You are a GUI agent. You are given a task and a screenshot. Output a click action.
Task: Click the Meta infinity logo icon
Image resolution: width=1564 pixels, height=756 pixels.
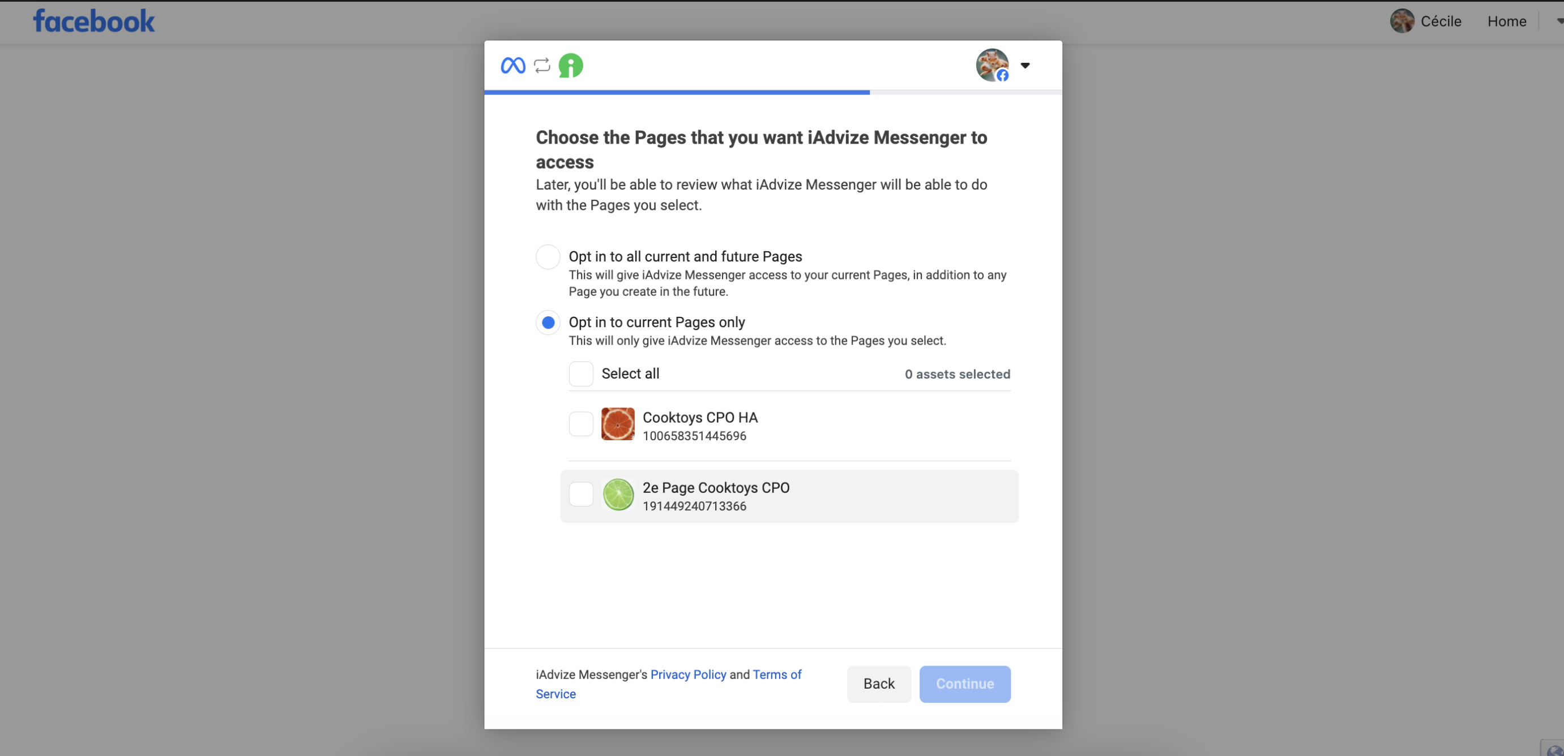(512, 65)
